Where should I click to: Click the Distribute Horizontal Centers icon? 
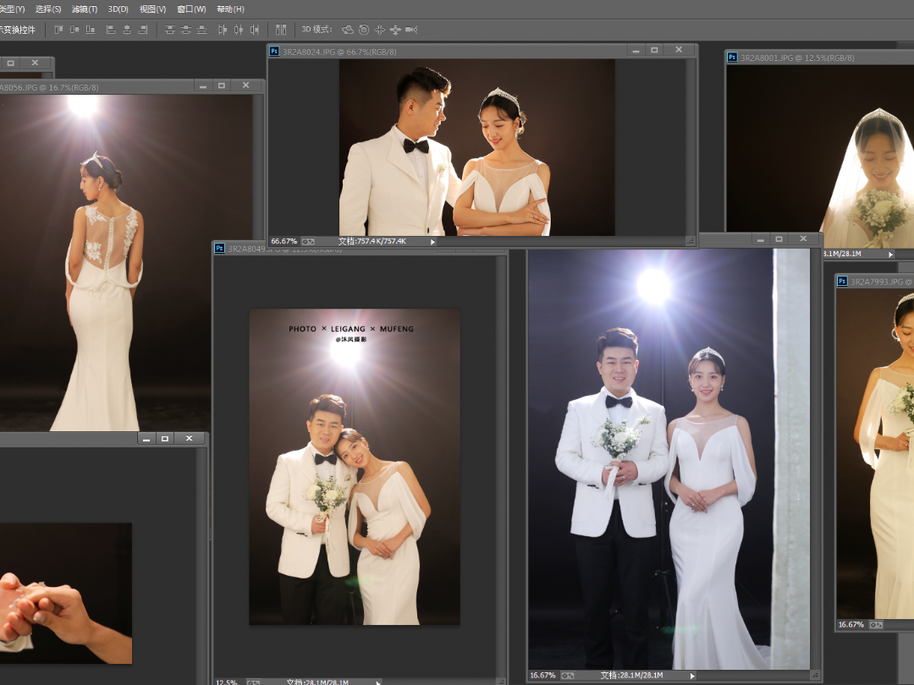pos(239,30)
